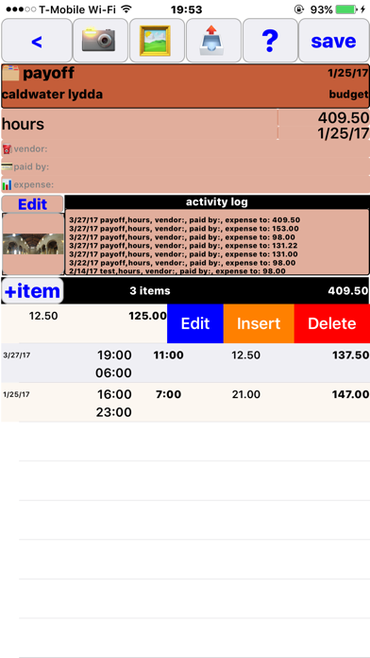Open the photo gallery picture icon
The height and width of the screenshot is (658, 370).
(x=157, y=41)
